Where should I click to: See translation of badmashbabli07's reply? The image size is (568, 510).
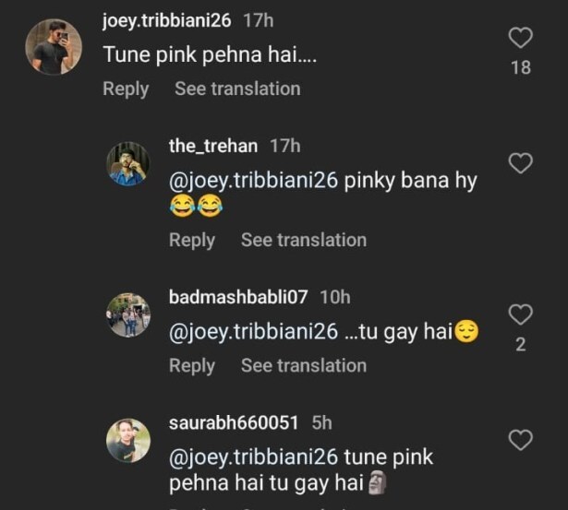(x=304, y=365)
